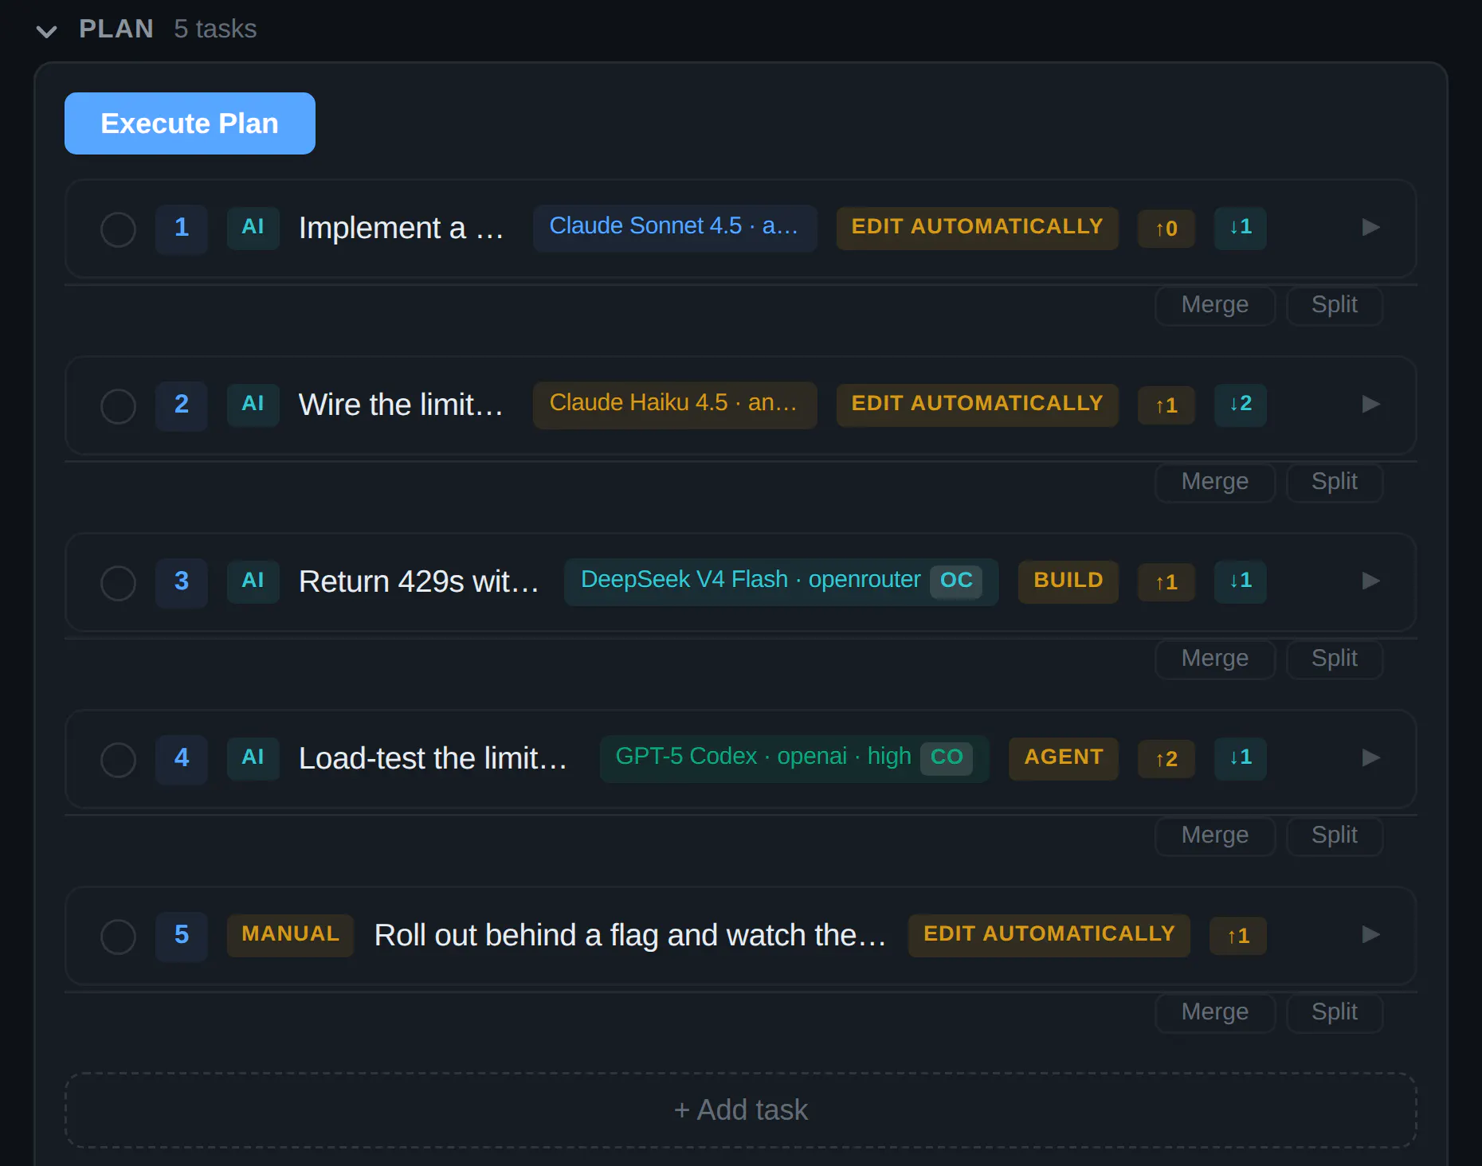
Task: Click Split below task 5
Action: click(1335, 1013)
